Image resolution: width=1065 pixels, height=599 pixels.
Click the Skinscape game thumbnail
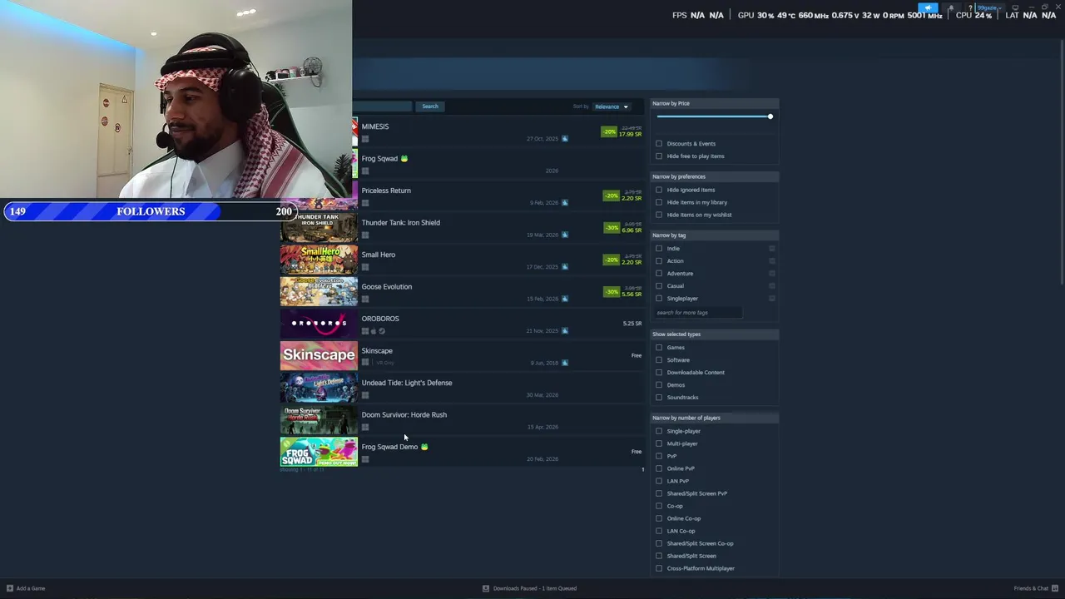(319, 355)
